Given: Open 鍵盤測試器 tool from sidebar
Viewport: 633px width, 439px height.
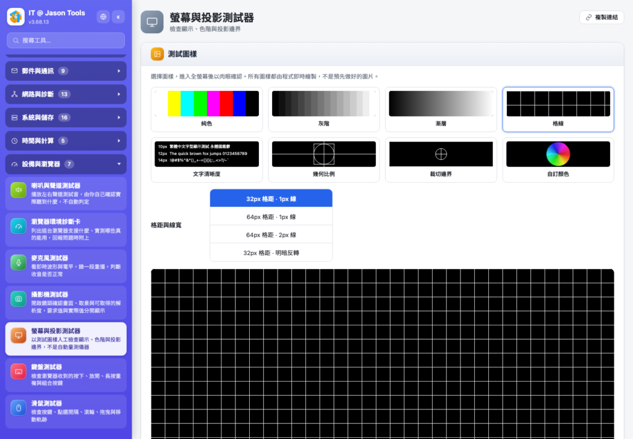Looking at the screenshot, I should tap(66, 375).
